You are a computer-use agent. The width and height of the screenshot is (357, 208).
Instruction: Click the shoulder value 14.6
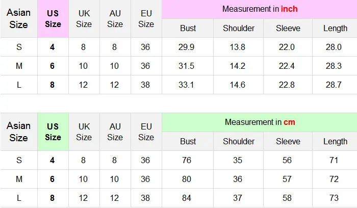238,85
